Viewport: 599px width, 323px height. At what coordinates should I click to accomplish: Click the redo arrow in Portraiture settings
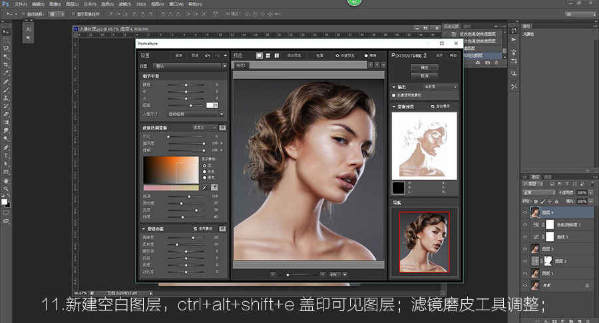(217, 55)
